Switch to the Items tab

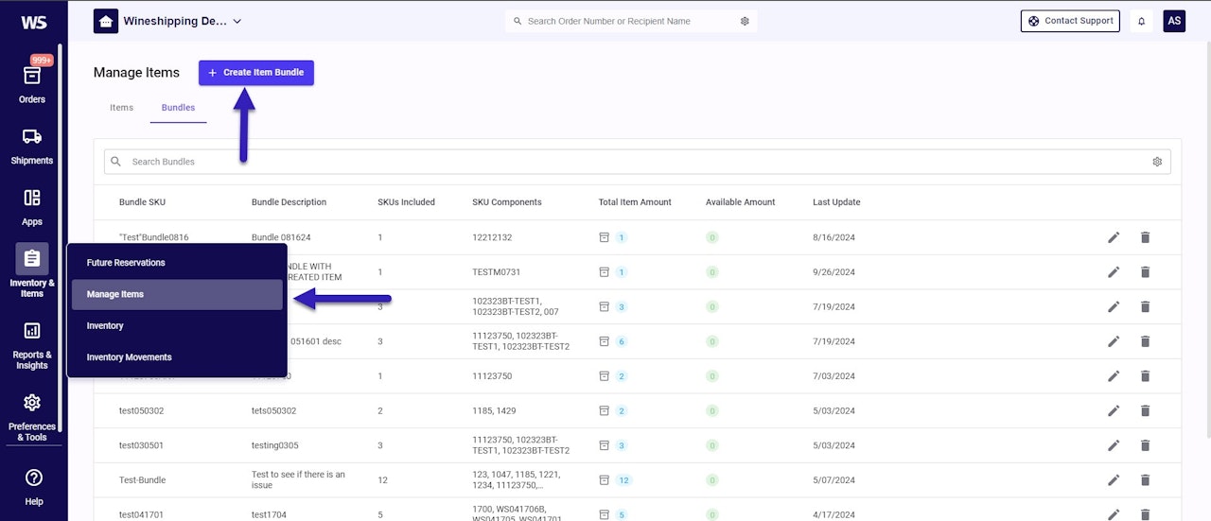121,108
